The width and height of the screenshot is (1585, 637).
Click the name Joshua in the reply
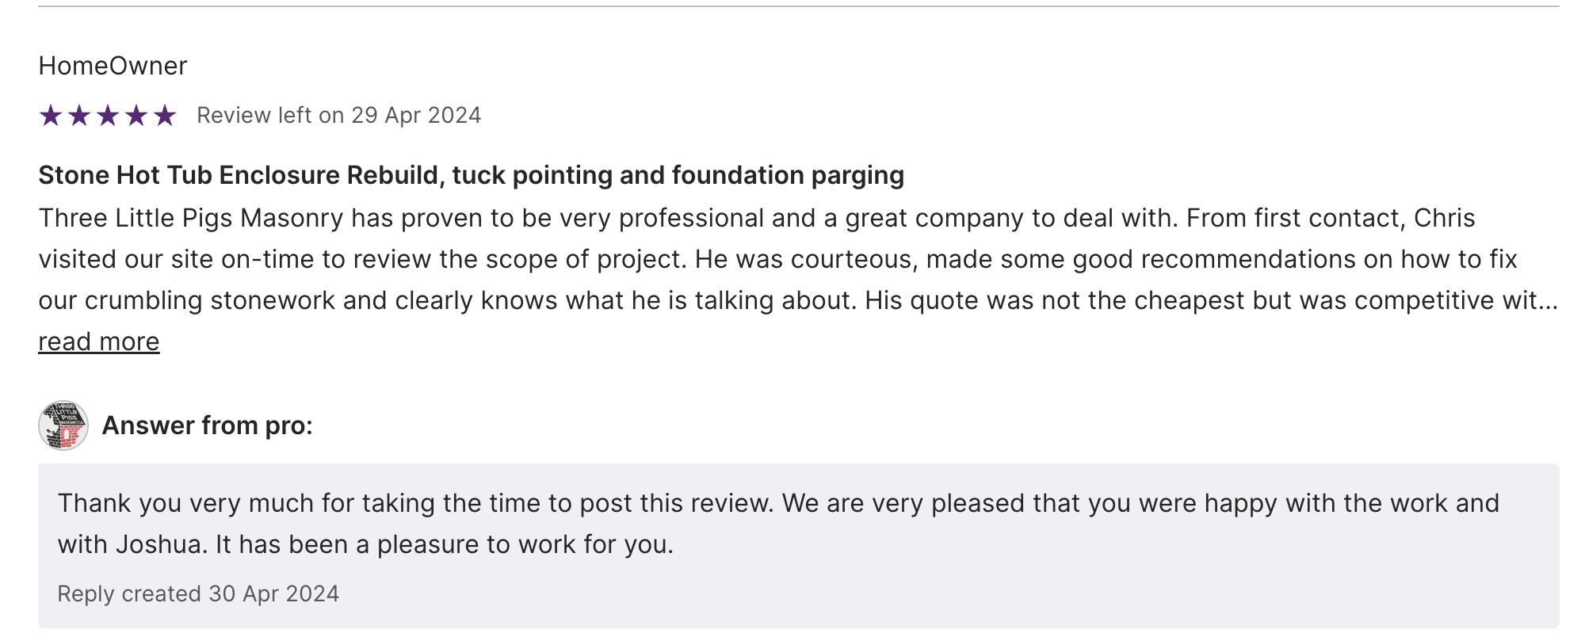pyautogui.click(x=158, y=545)
